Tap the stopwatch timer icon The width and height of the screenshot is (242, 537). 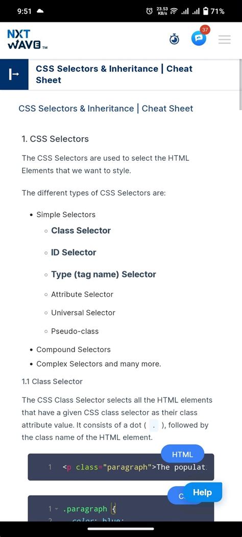click(175, 40)
